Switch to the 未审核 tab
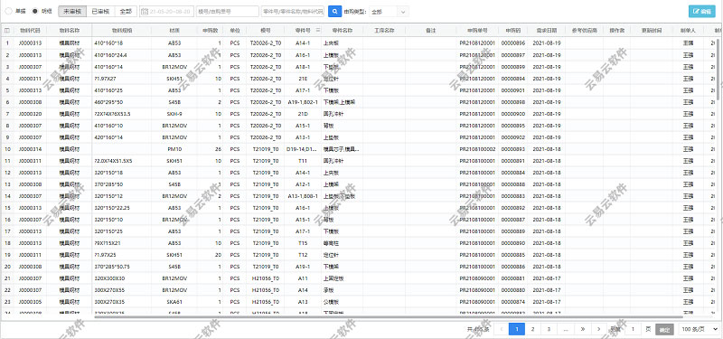Screen dimensions: 723x339 (x=72, y=12)
